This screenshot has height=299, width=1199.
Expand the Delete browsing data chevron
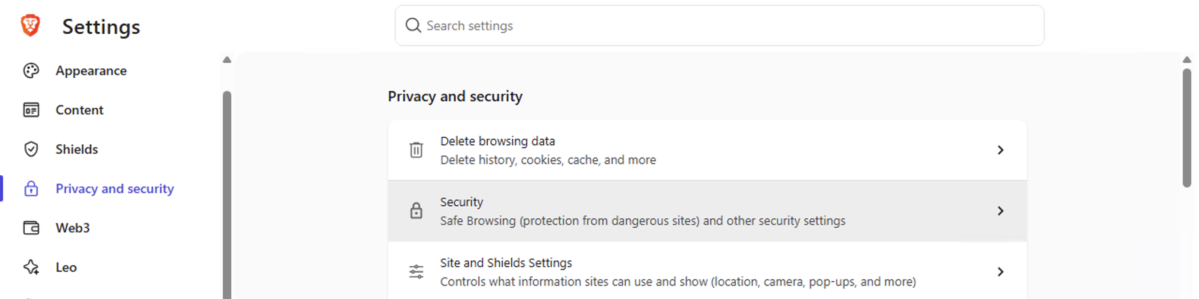[1000, 150]
